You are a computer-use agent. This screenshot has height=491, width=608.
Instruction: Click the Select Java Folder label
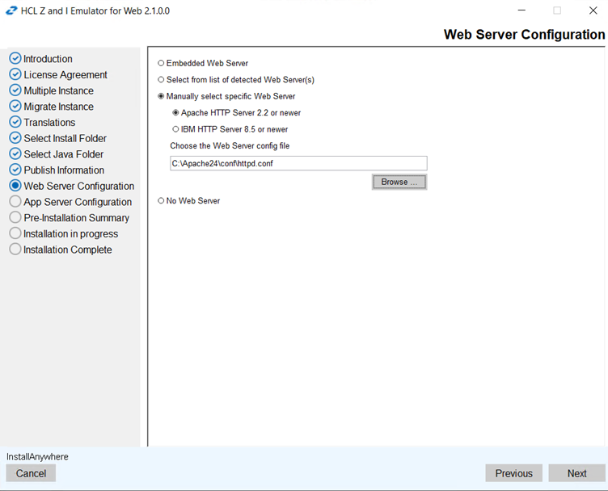(64, 154)
